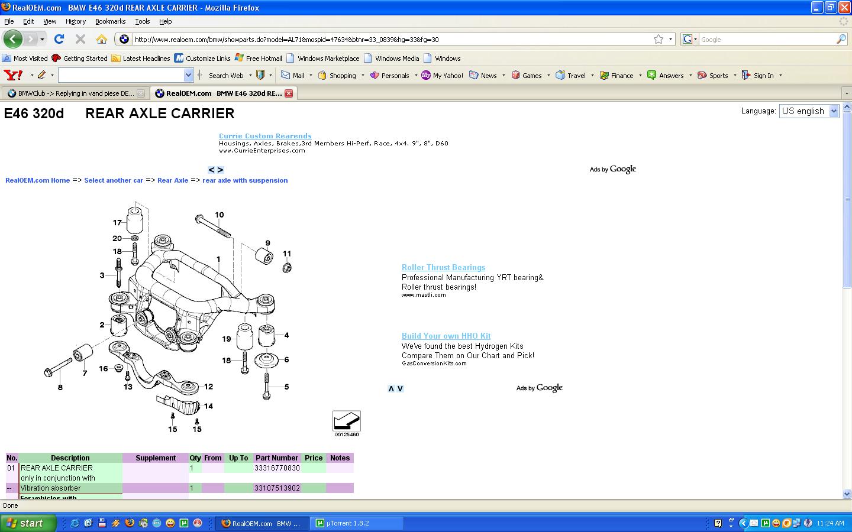Open Yahoo Travel toolbar button

pos(570,75)
